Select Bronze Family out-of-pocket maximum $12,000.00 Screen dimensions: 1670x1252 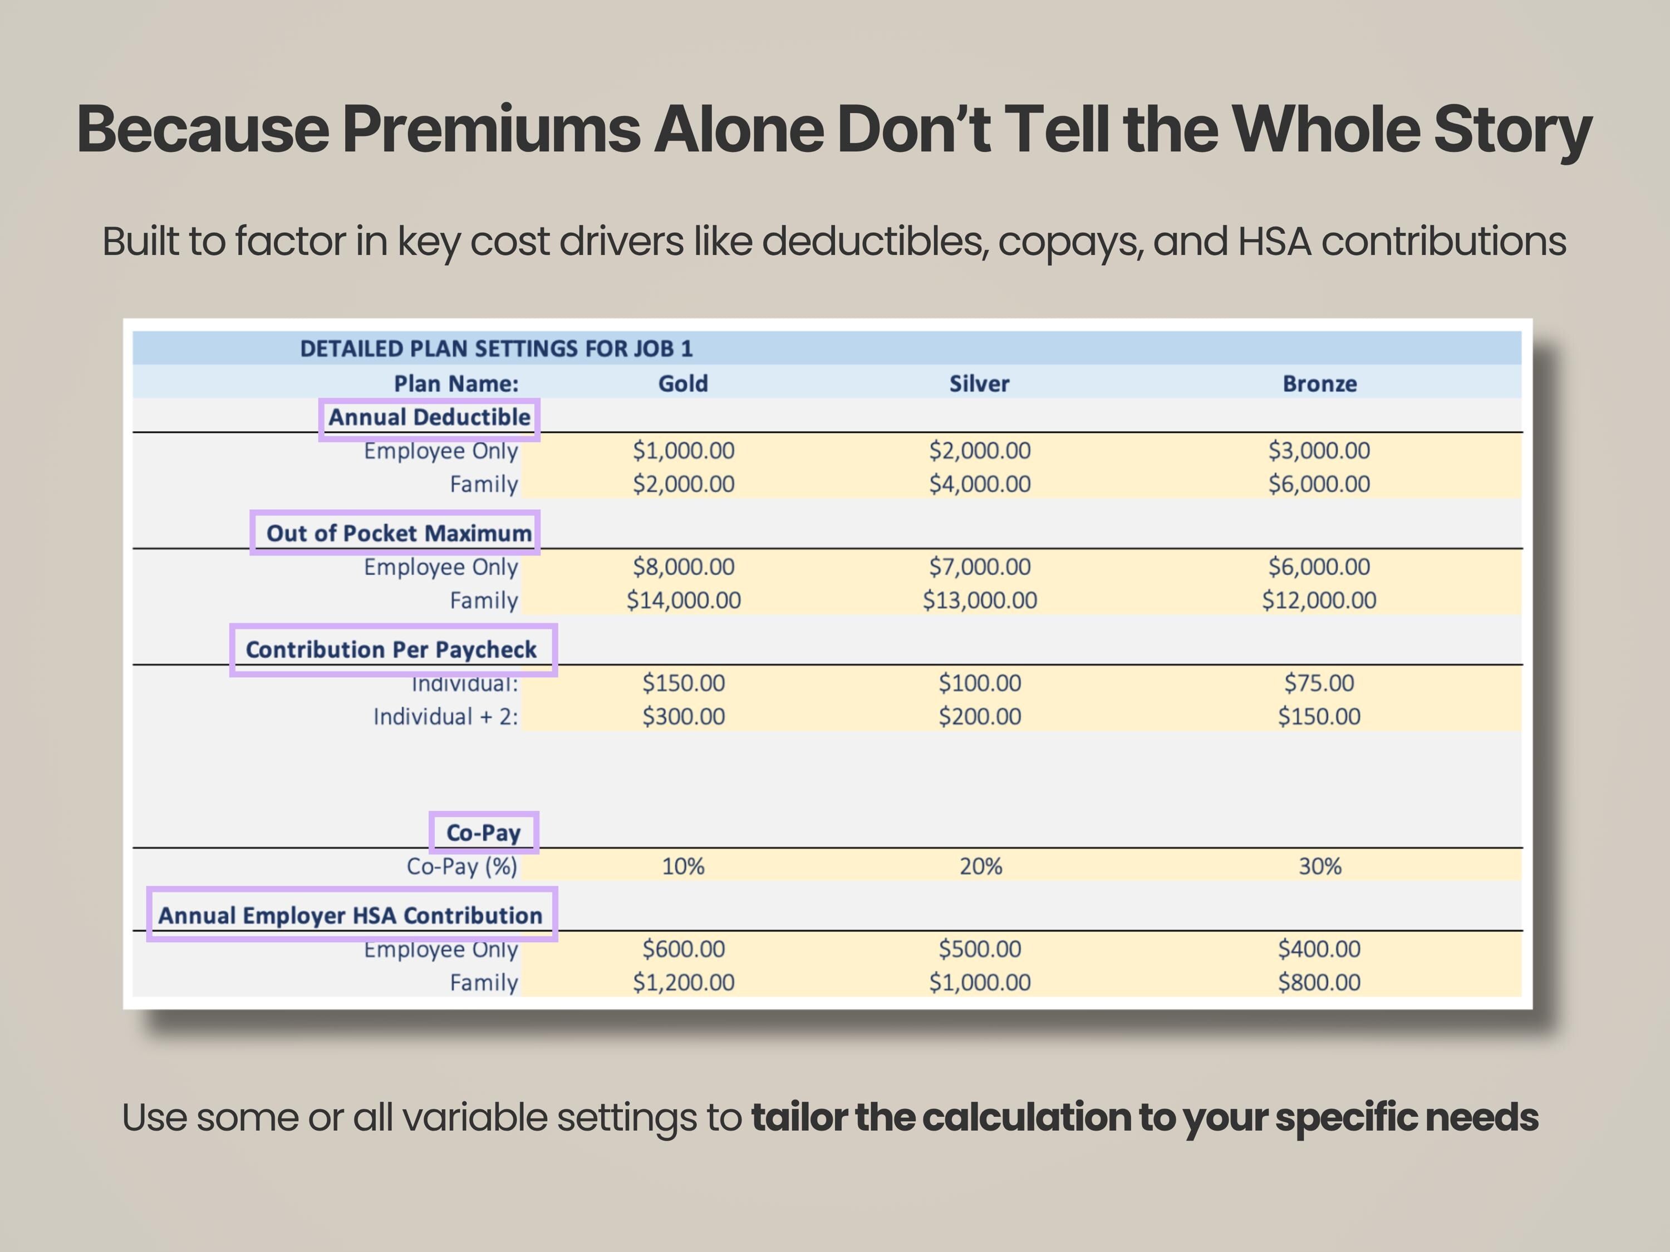pyautogui.click(x=1318, y=600)
